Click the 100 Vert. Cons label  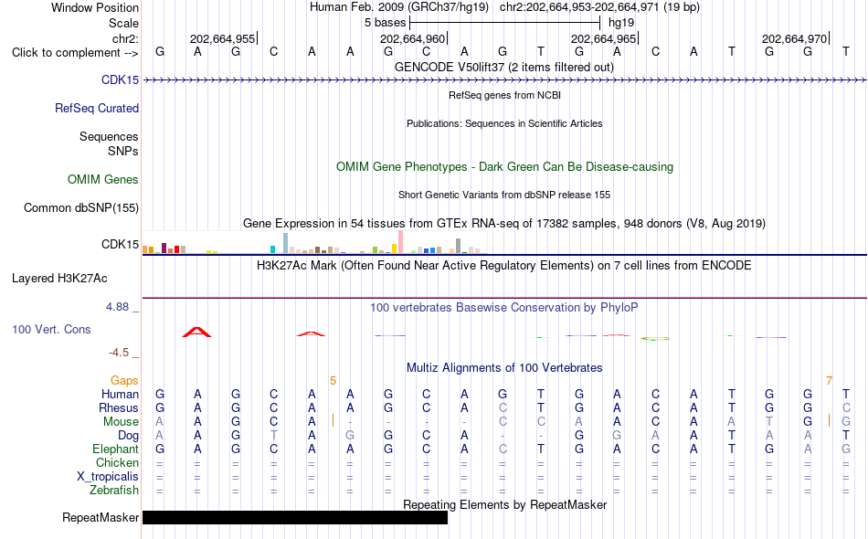pos(51,329)
